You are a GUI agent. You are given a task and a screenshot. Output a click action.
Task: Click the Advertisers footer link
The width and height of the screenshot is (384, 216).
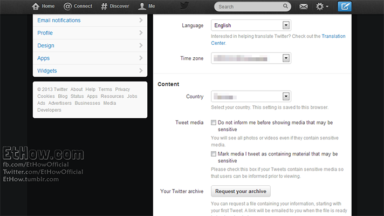click(60, 103)
